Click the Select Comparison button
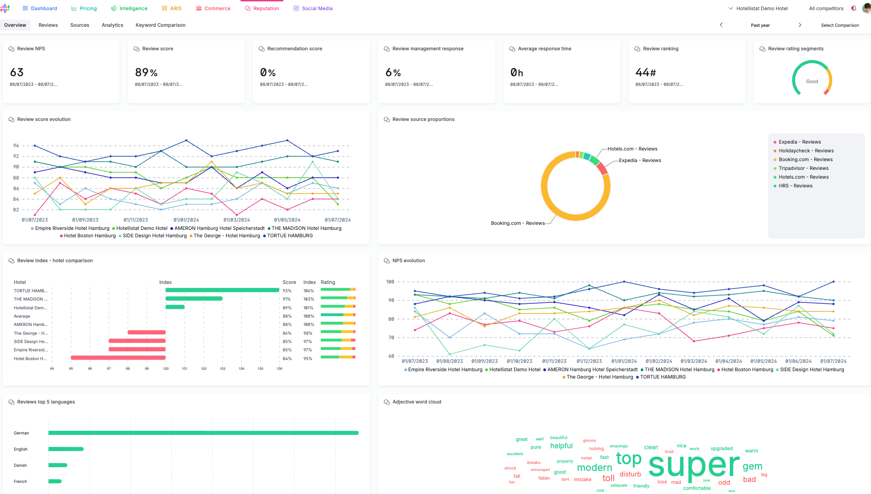The width and height of the screenshot is (871, 494). pos(840,25)
